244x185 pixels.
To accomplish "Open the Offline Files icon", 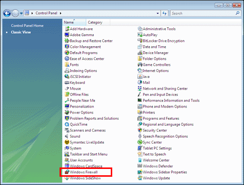I will 67,94.
